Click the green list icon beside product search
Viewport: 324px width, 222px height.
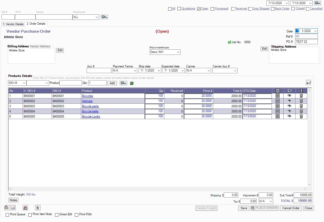click(132, 83)
